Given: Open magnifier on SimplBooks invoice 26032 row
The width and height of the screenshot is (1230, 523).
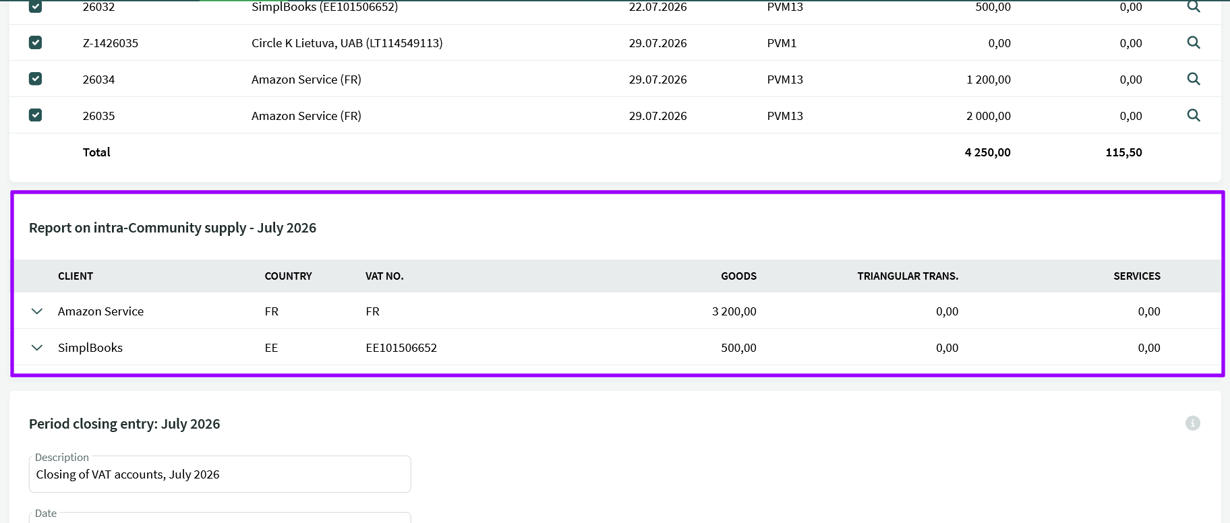Looking at the screenshot, I should tap(1193, 6).
